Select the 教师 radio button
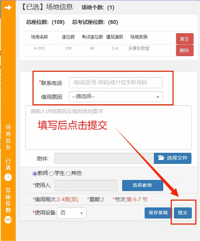This screenshot has height=241, width=200. tap(35, 174)
